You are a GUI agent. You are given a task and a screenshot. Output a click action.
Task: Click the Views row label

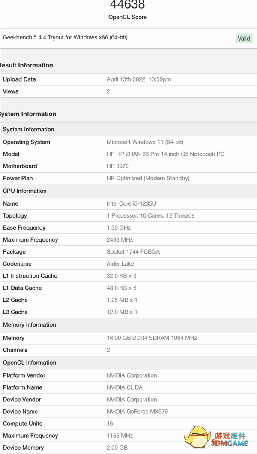[x=10, y=91]
